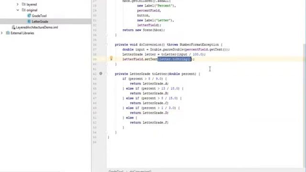Click the toLetter(input / 100.0) call
Image resolution: width=306 pixels, height=172 pixels.
[183, 54]
